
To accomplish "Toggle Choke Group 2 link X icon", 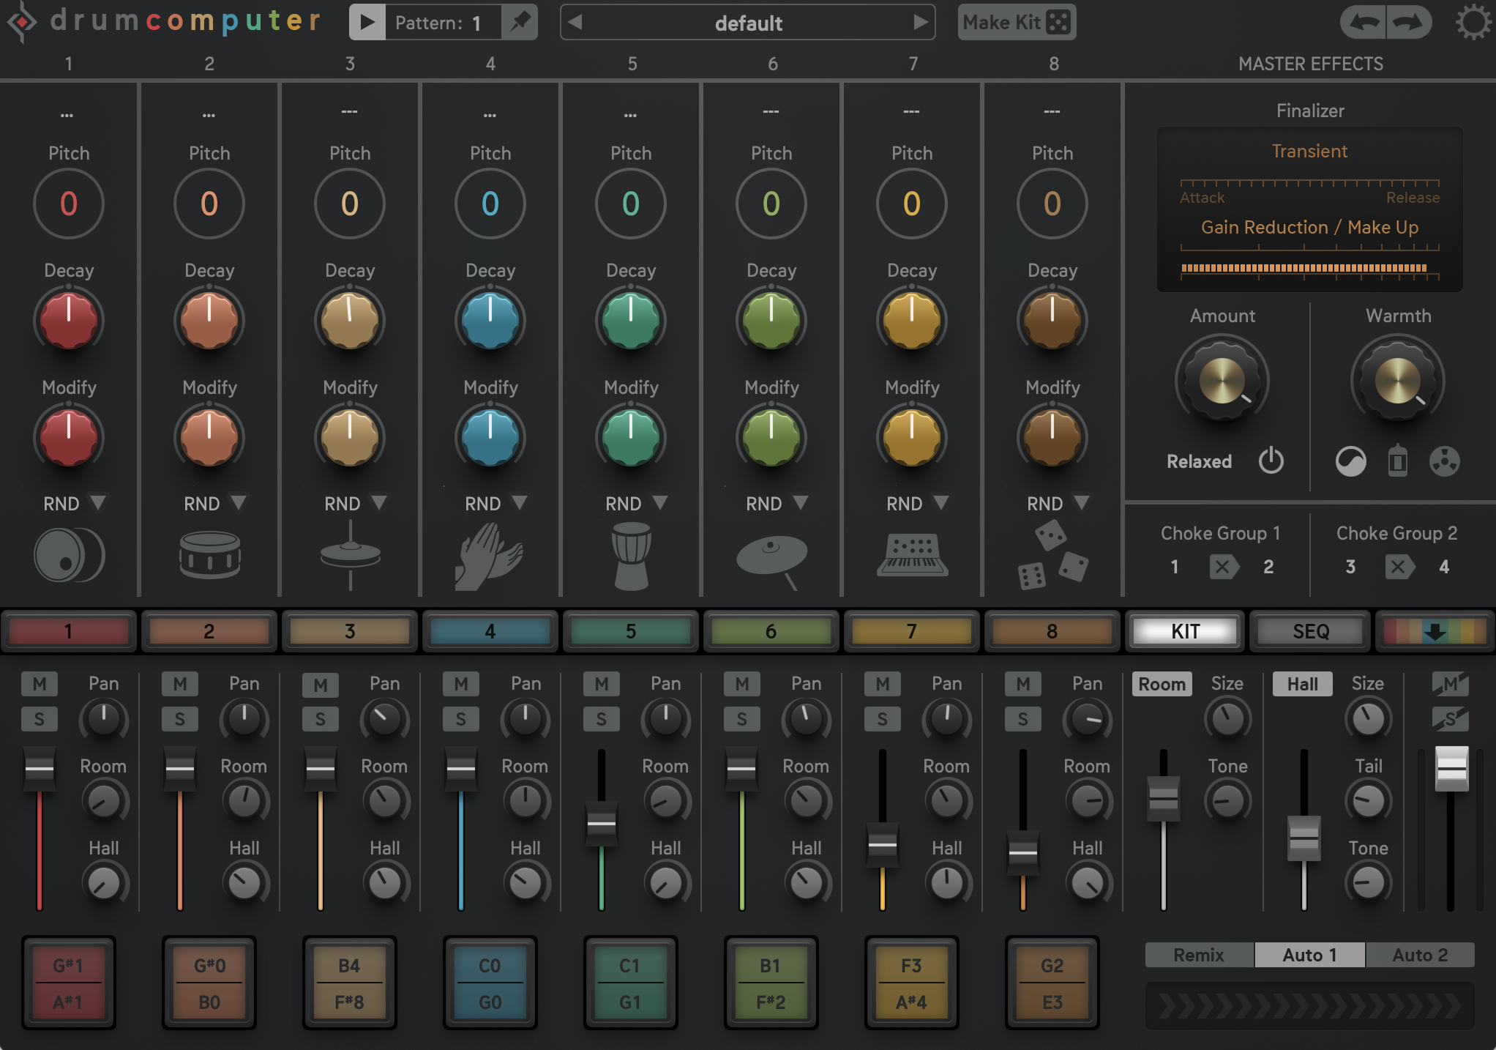I will (x=1399, y=567).
